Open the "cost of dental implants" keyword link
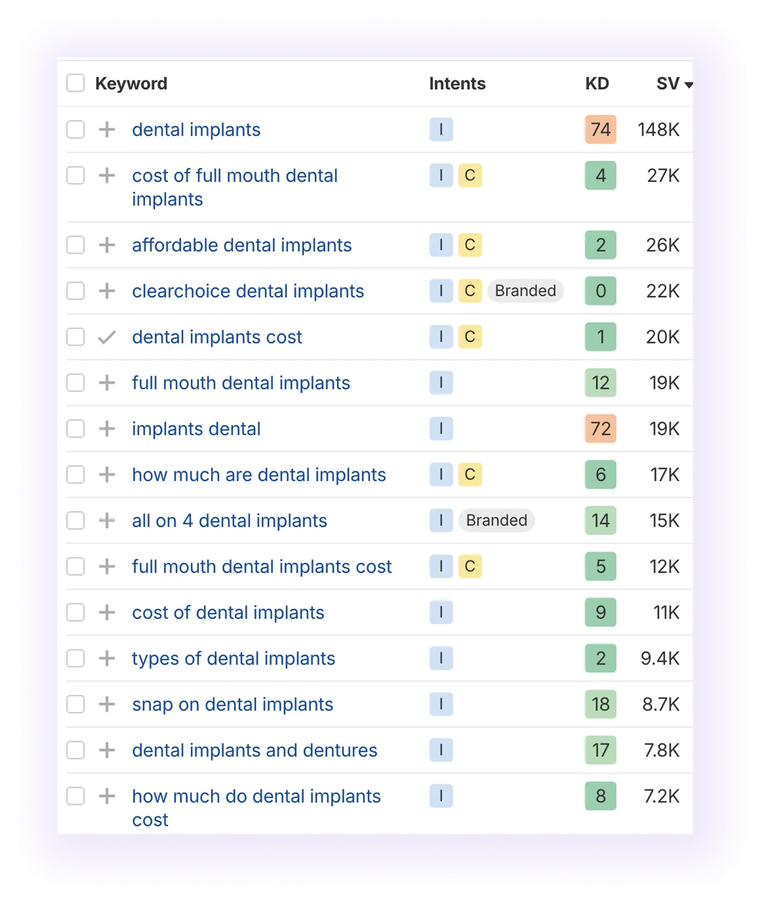763x904 pixels. point(228,612)
